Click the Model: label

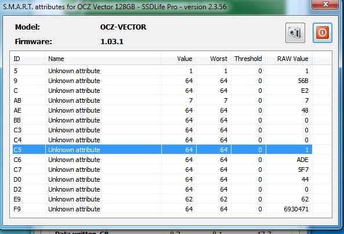click(27, 27)
